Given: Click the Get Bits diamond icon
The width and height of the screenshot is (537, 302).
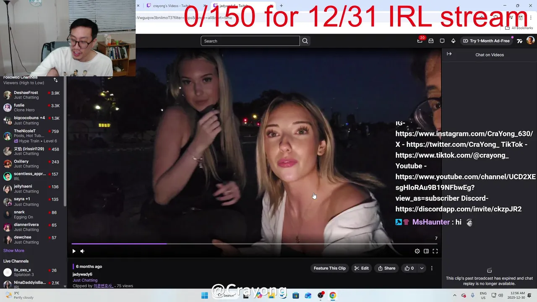Looking at the screenshot, I should pyautogui.click(x=453, y=41).
